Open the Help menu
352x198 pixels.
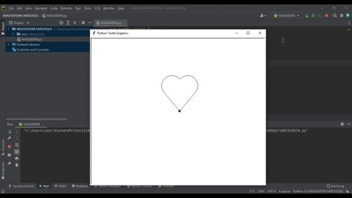(121, 8)
